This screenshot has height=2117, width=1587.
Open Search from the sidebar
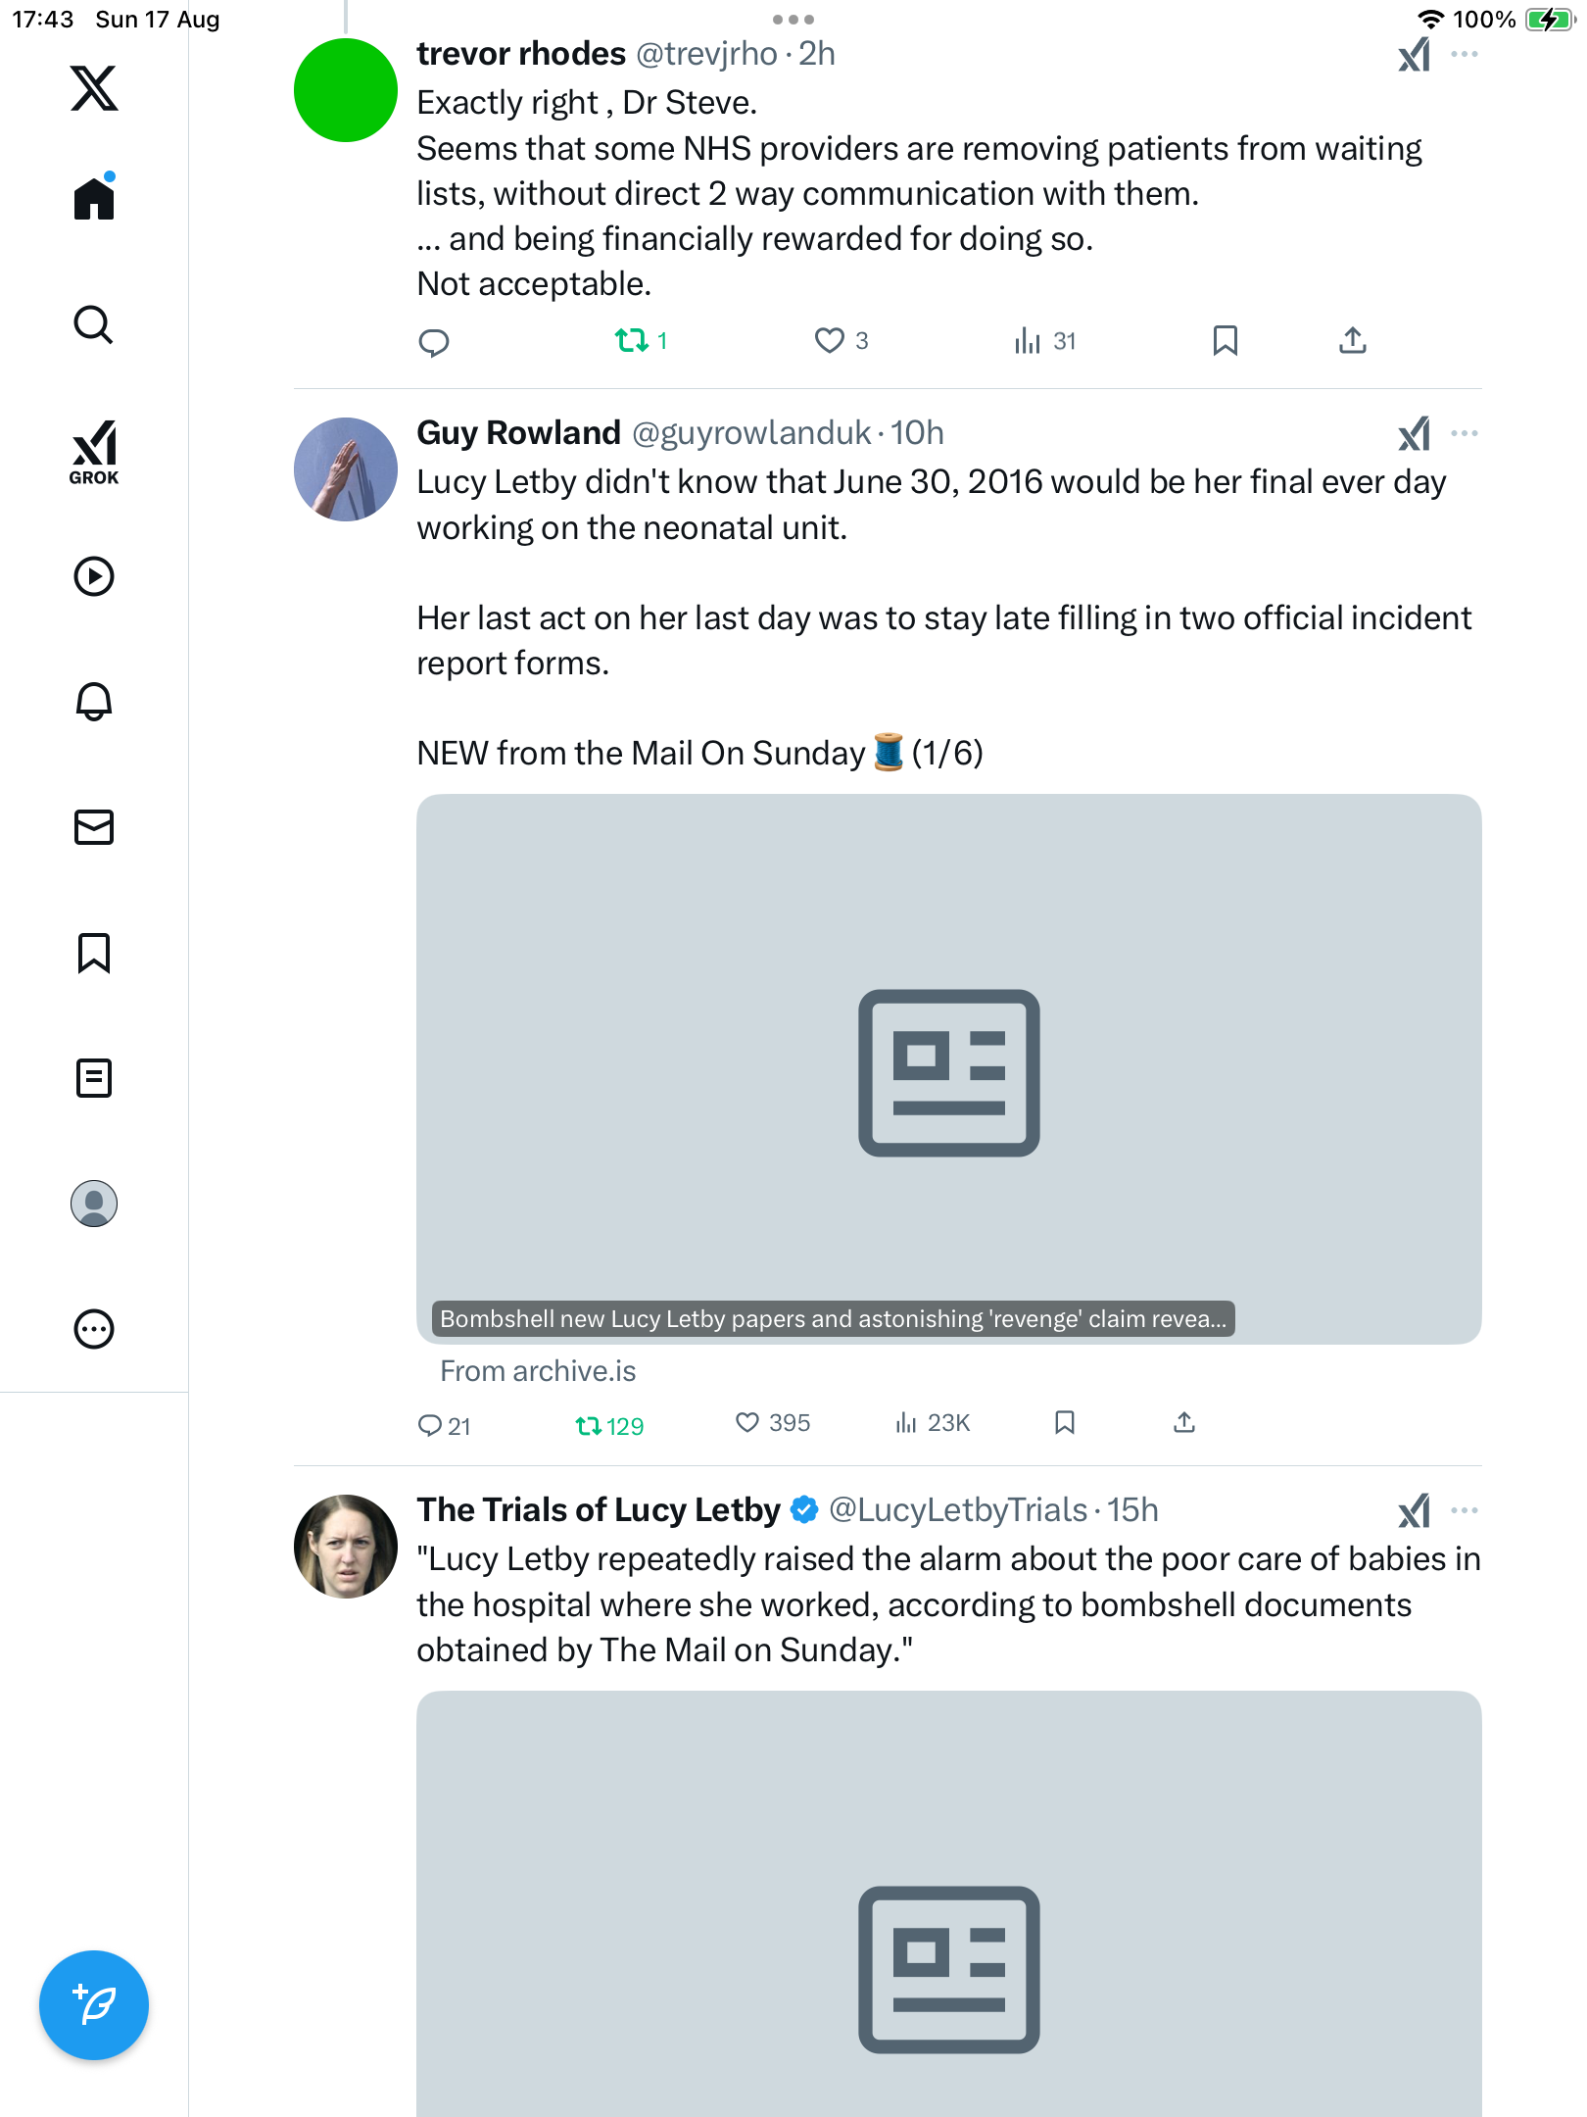[x=94, y=325]
